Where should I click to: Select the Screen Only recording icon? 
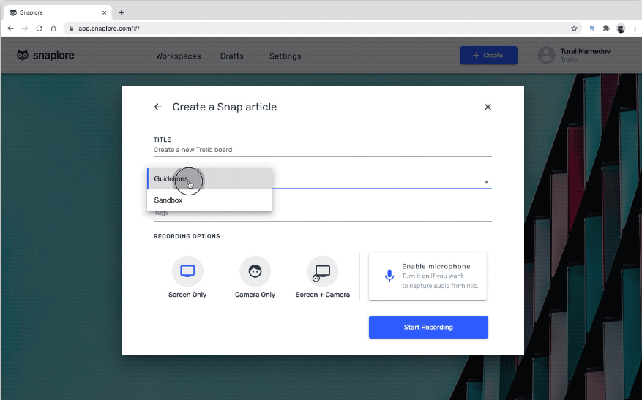point(187,271)
